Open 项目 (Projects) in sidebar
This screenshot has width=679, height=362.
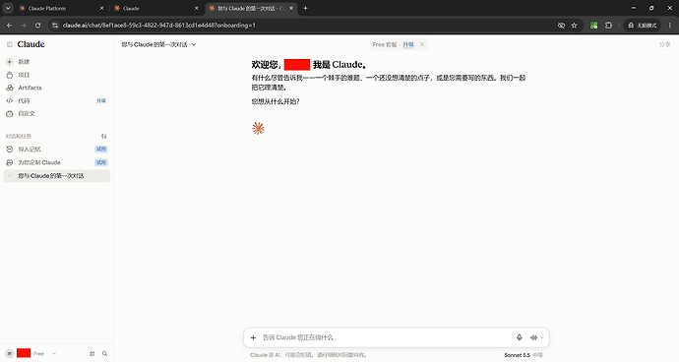(x=57, y=75)
